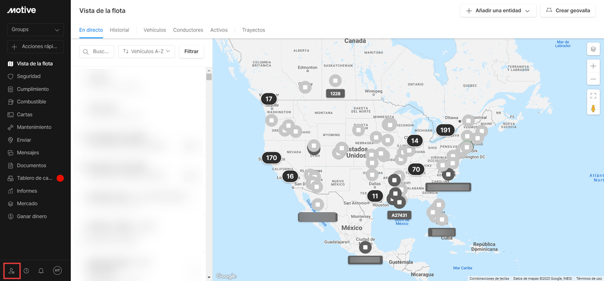
Task: Click the vehicle label A27431
Action: [x=399, y=215]
